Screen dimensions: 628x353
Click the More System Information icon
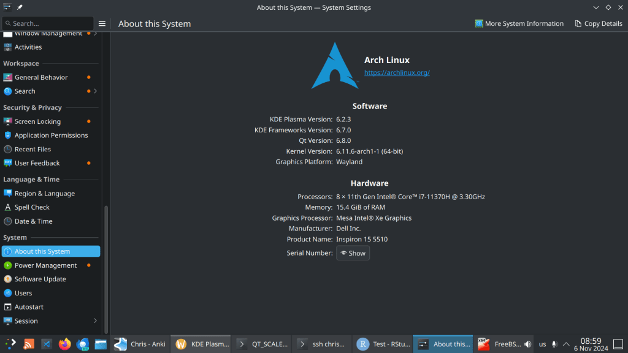click(479, 23)
